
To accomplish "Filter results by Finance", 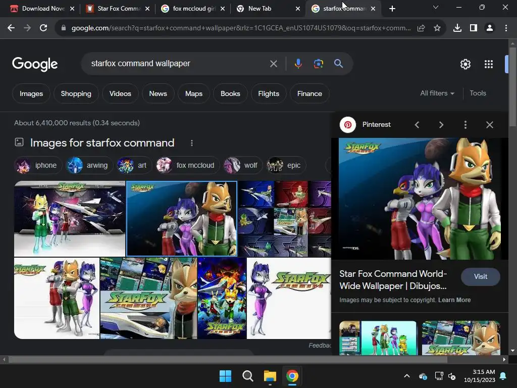I will 309,93.
